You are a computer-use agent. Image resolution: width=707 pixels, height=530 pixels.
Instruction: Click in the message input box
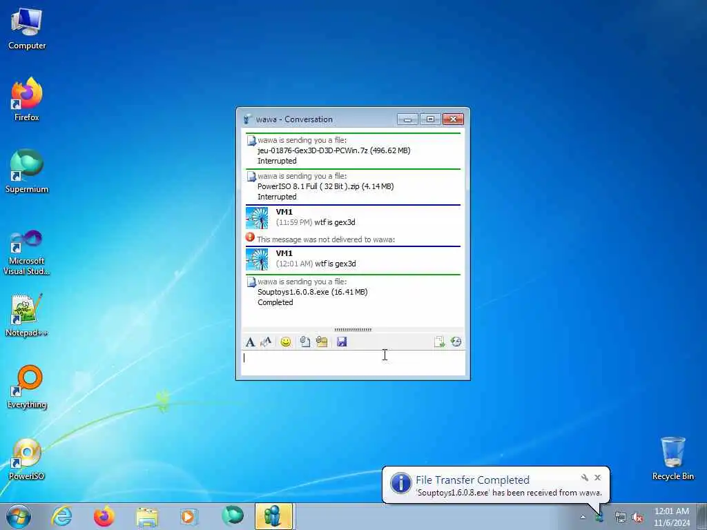pyautogui.click(x=353, y=363)
